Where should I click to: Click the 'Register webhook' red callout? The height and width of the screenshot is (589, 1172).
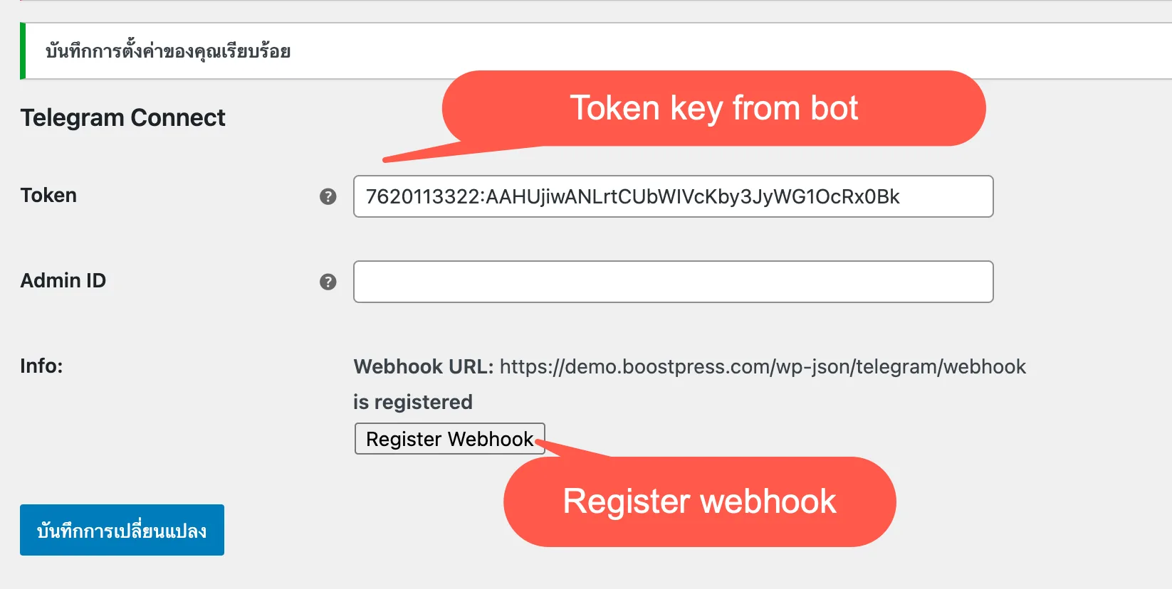699,502
